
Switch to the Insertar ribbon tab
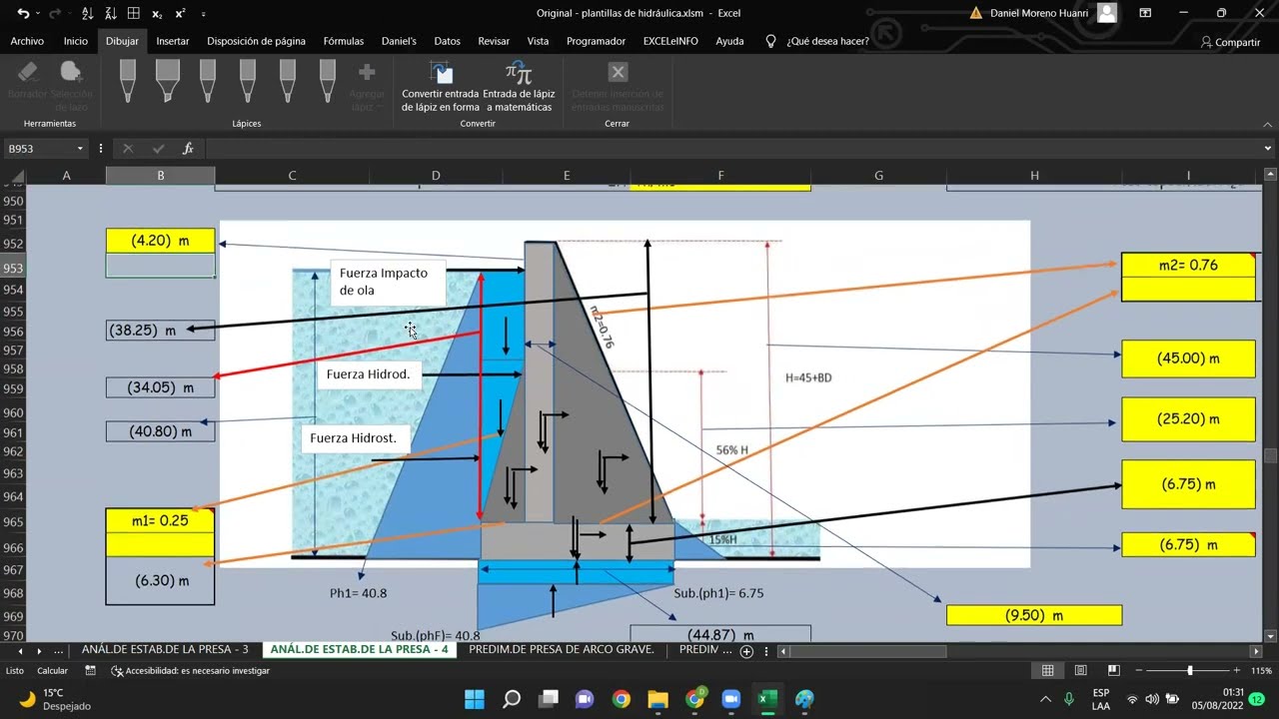pos(173,41)
